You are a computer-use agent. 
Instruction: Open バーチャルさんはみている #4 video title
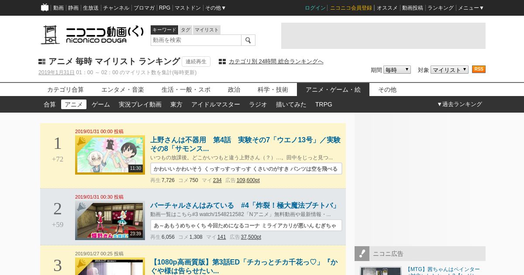tap(245, 205)
